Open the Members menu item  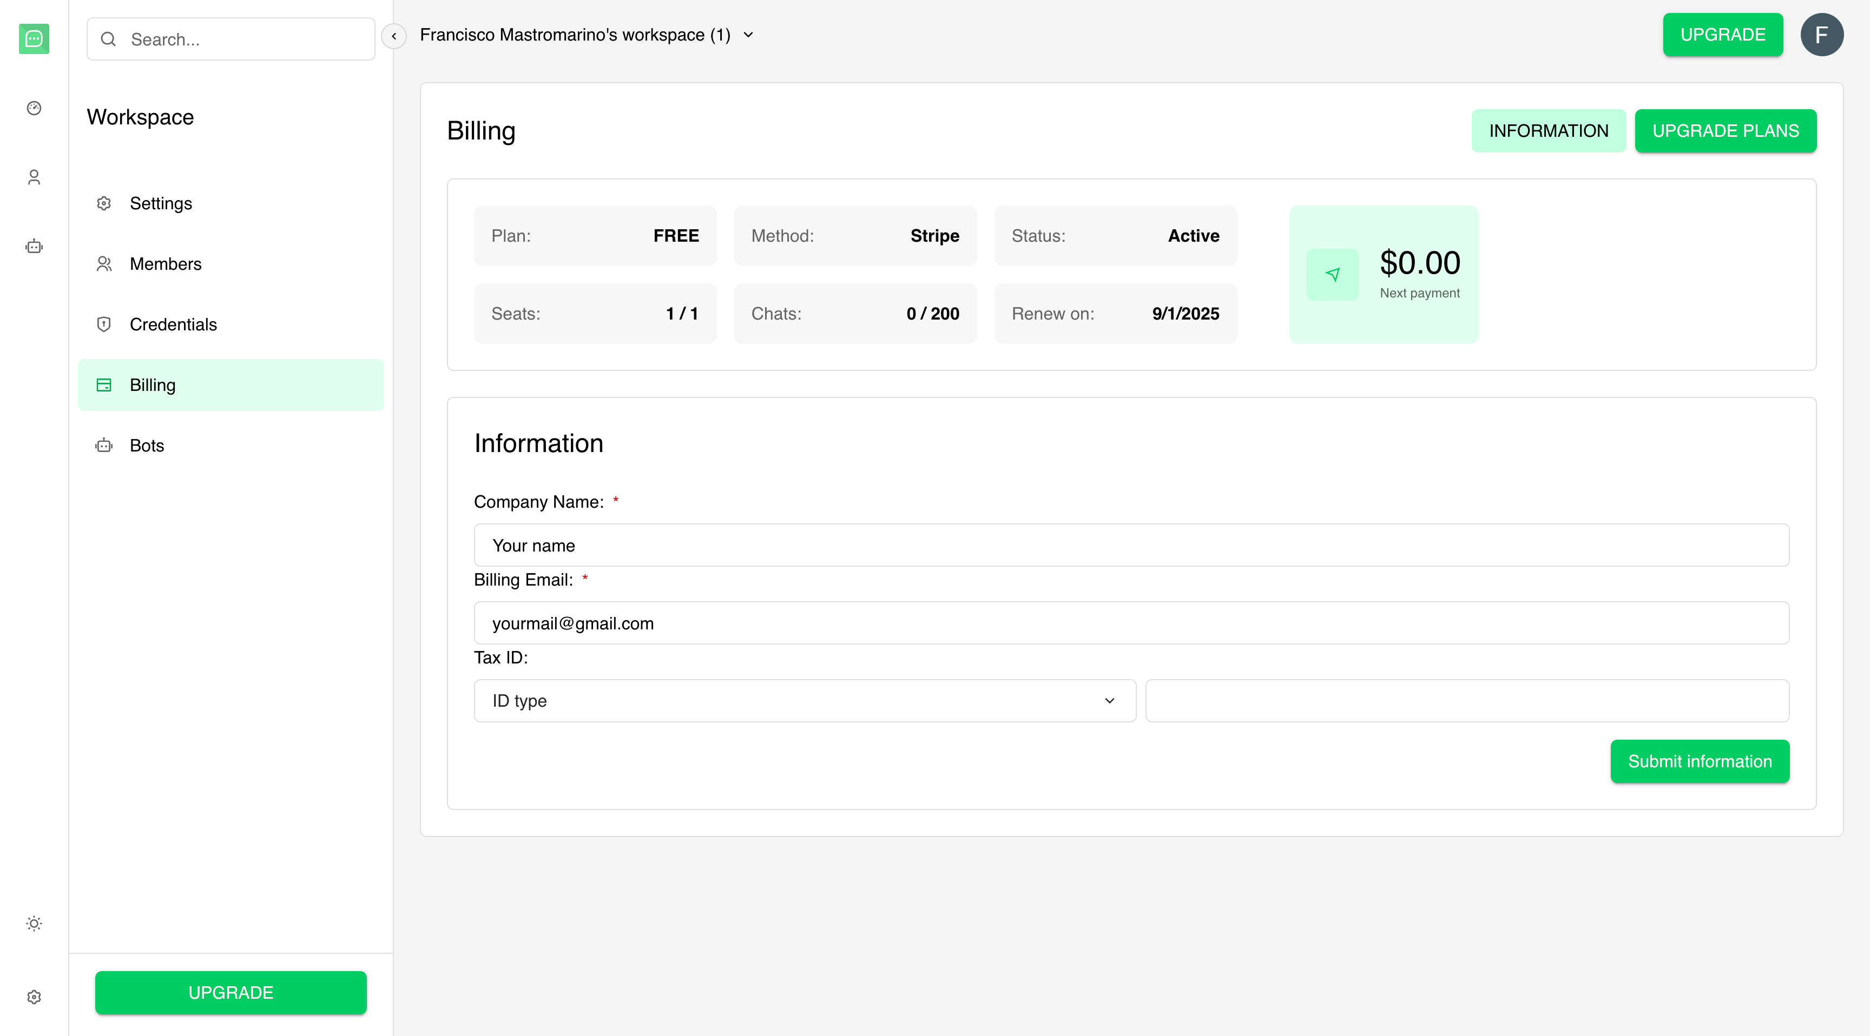click(166, 264)
